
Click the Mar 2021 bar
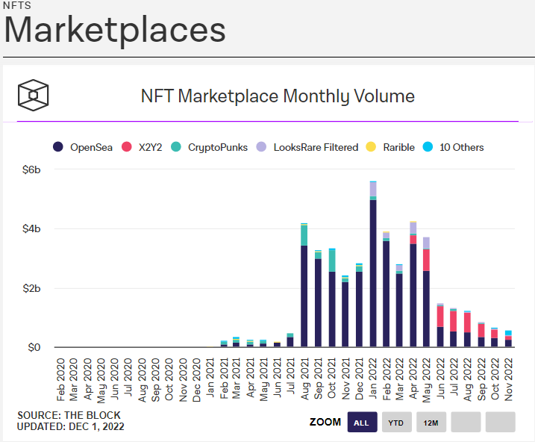pyautogui.click(x=236, y=343)
